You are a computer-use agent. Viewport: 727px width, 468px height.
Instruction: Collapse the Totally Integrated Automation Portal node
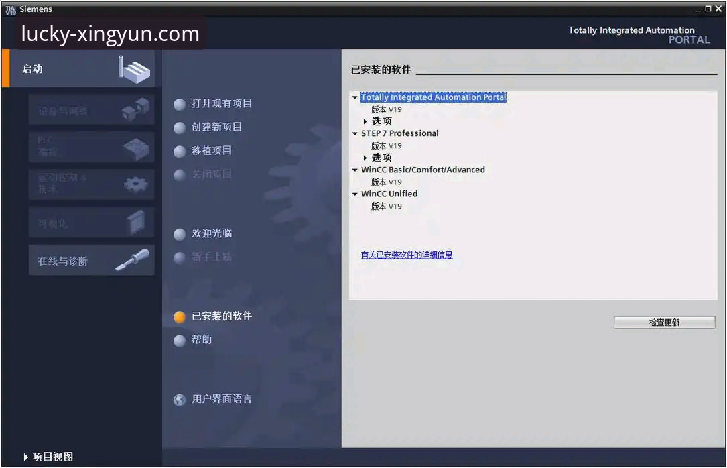tap(355, 97)
